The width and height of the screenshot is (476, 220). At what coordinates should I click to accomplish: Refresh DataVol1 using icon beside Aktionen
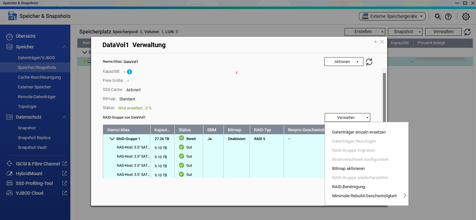[369, 62]
